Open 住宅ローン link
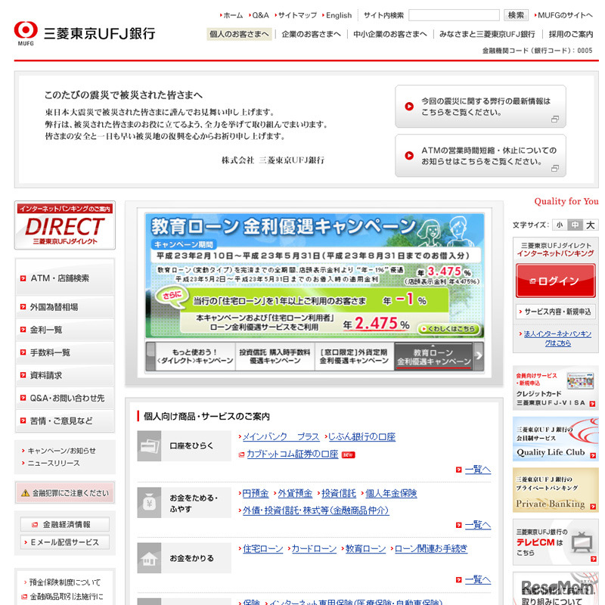 [x=262, y=548]
